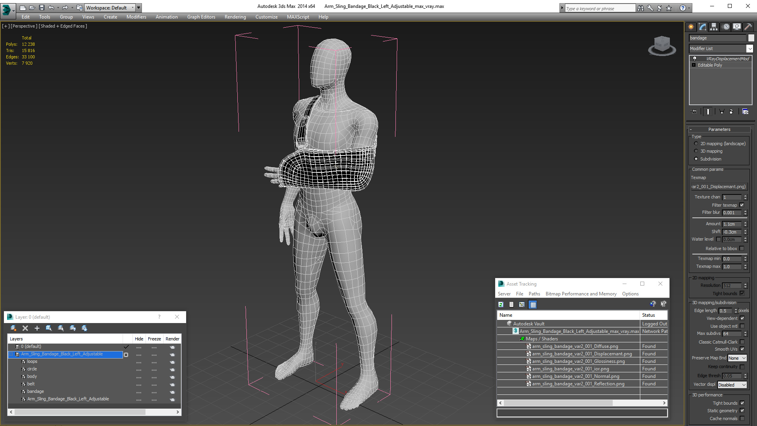Click the Undo arrow icon in title bar
The height and width of the screenshot is (426, 757).
coord(51,7)
